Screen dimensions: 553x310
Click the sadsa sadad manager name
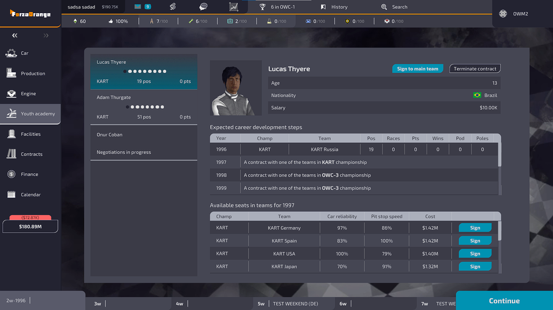[81, 7]
